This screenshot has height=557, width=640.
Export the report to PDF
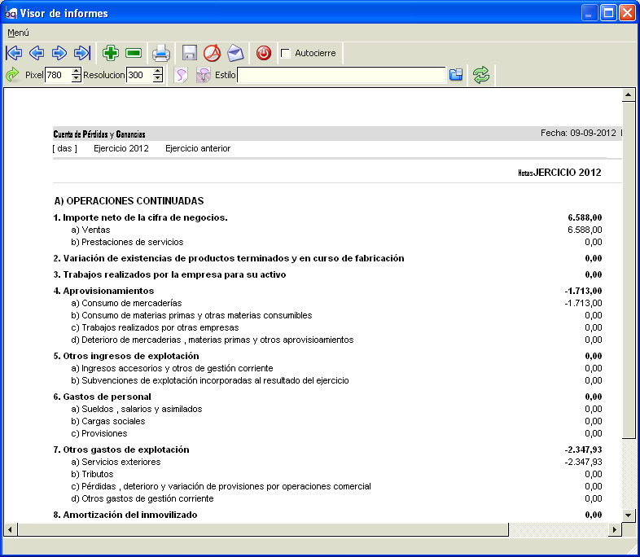point(213,53)
